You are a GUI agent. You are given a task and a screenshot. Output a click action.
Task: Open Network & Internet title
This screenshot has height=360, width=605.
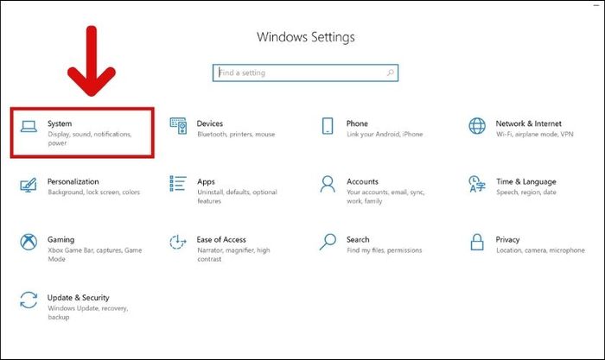[x=528, y=123]
